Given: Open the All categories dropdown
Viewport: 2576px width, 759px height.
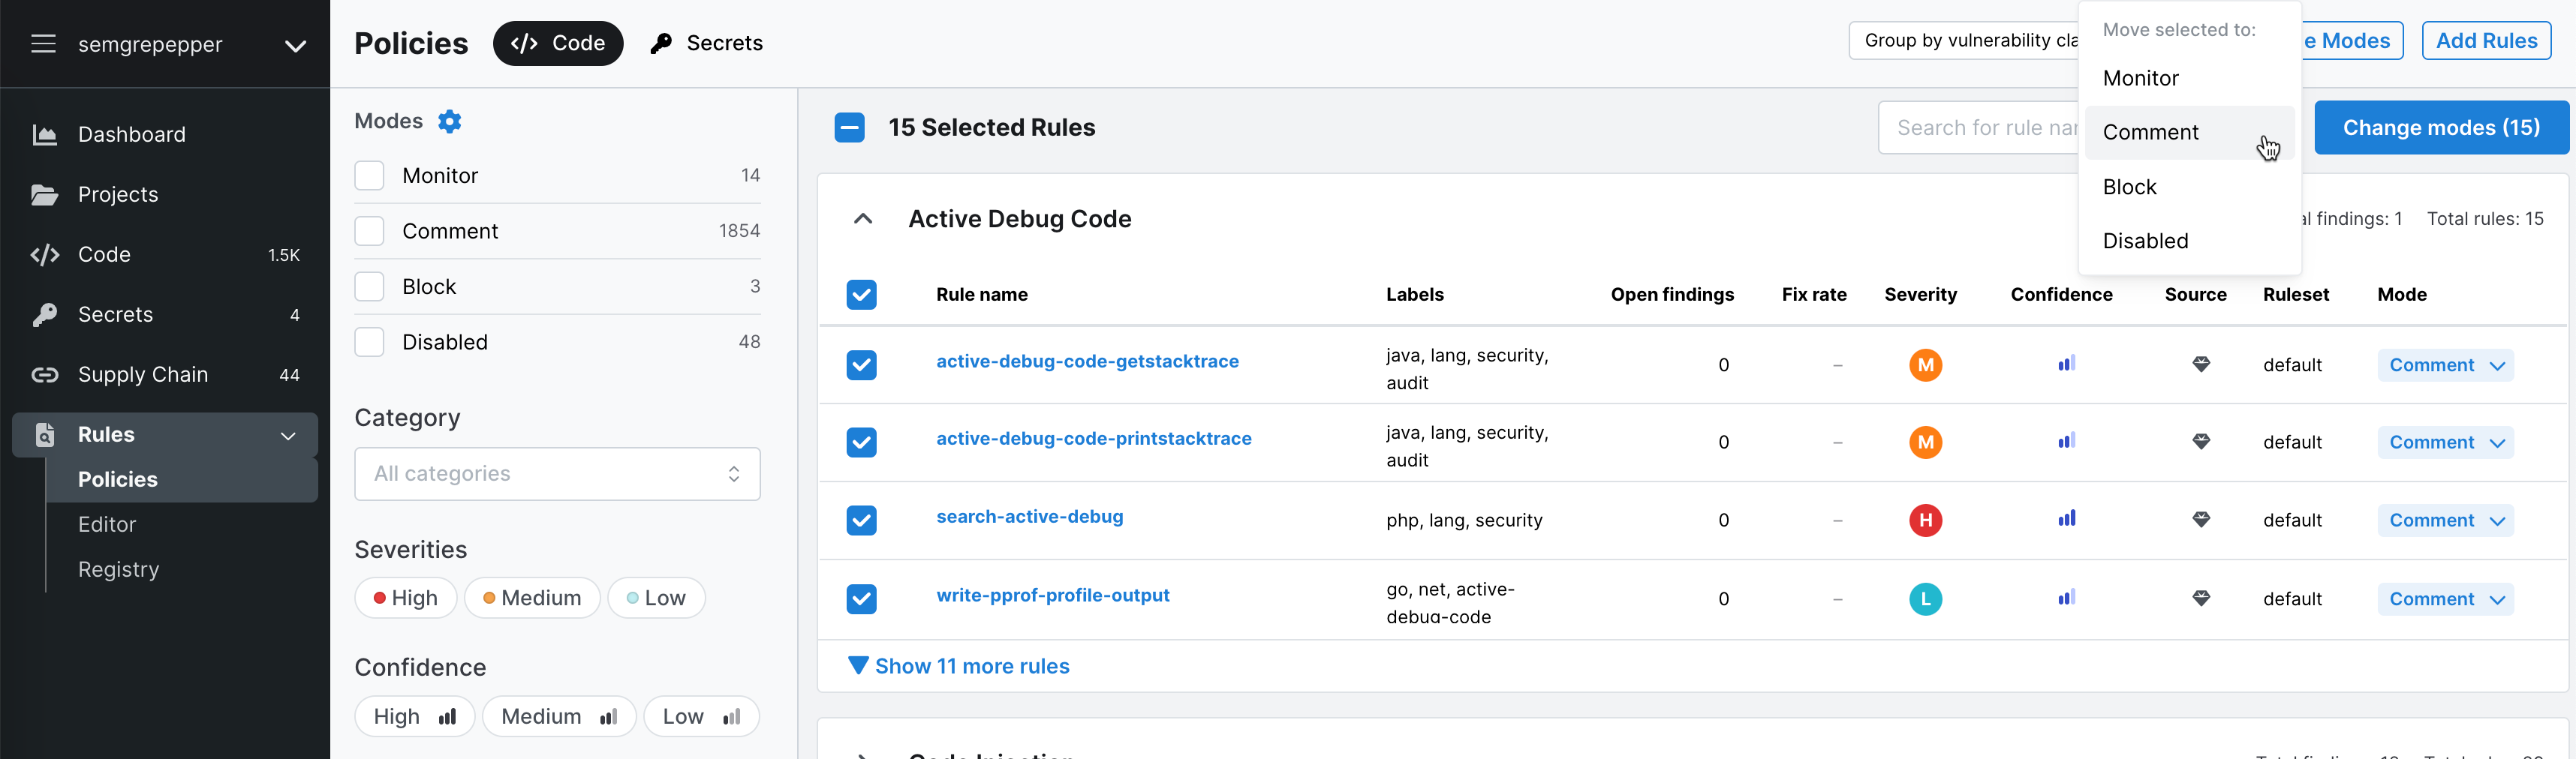Looking at the screenshot, I should coord(557,473).
